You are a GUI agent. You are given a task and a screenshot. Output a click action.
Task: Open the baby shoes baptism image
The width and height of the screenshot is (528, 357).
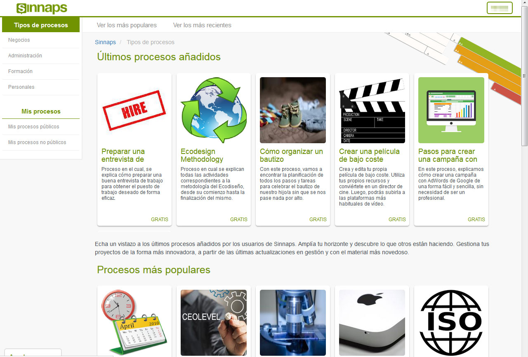click(x=292, y=110)
